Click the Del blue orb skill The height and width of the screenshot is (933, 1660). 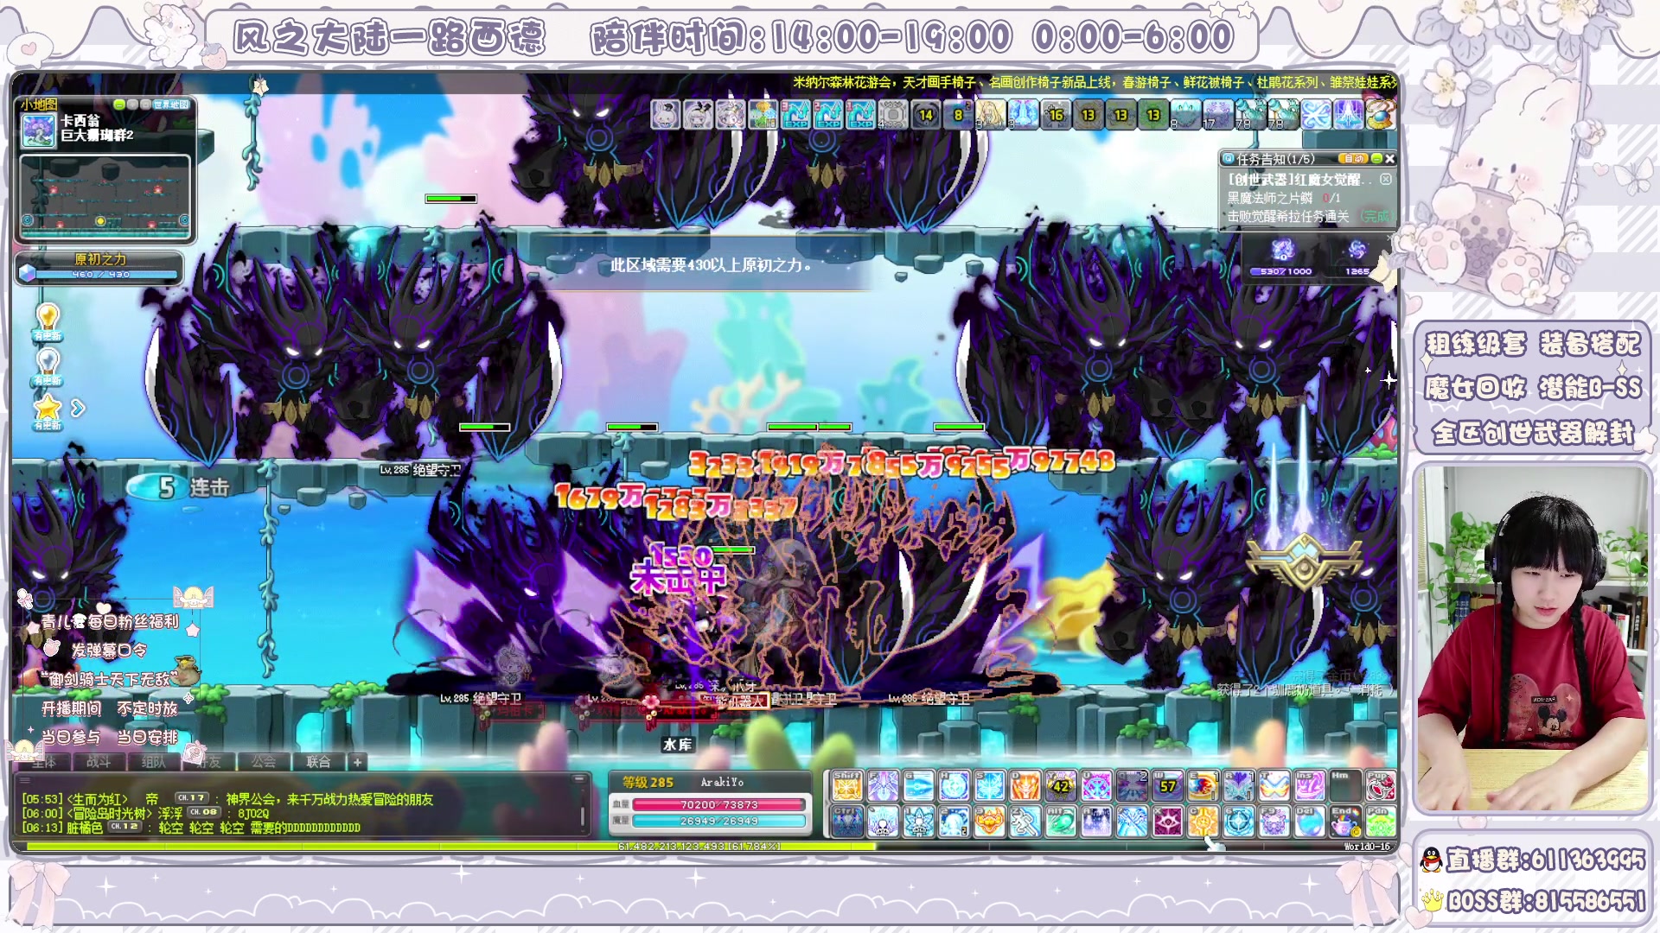point(1308,822)
